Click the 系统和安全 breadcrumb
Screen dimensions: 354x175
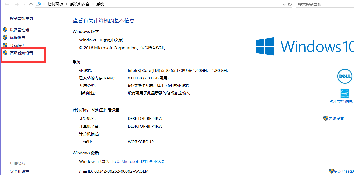(80, 4)
